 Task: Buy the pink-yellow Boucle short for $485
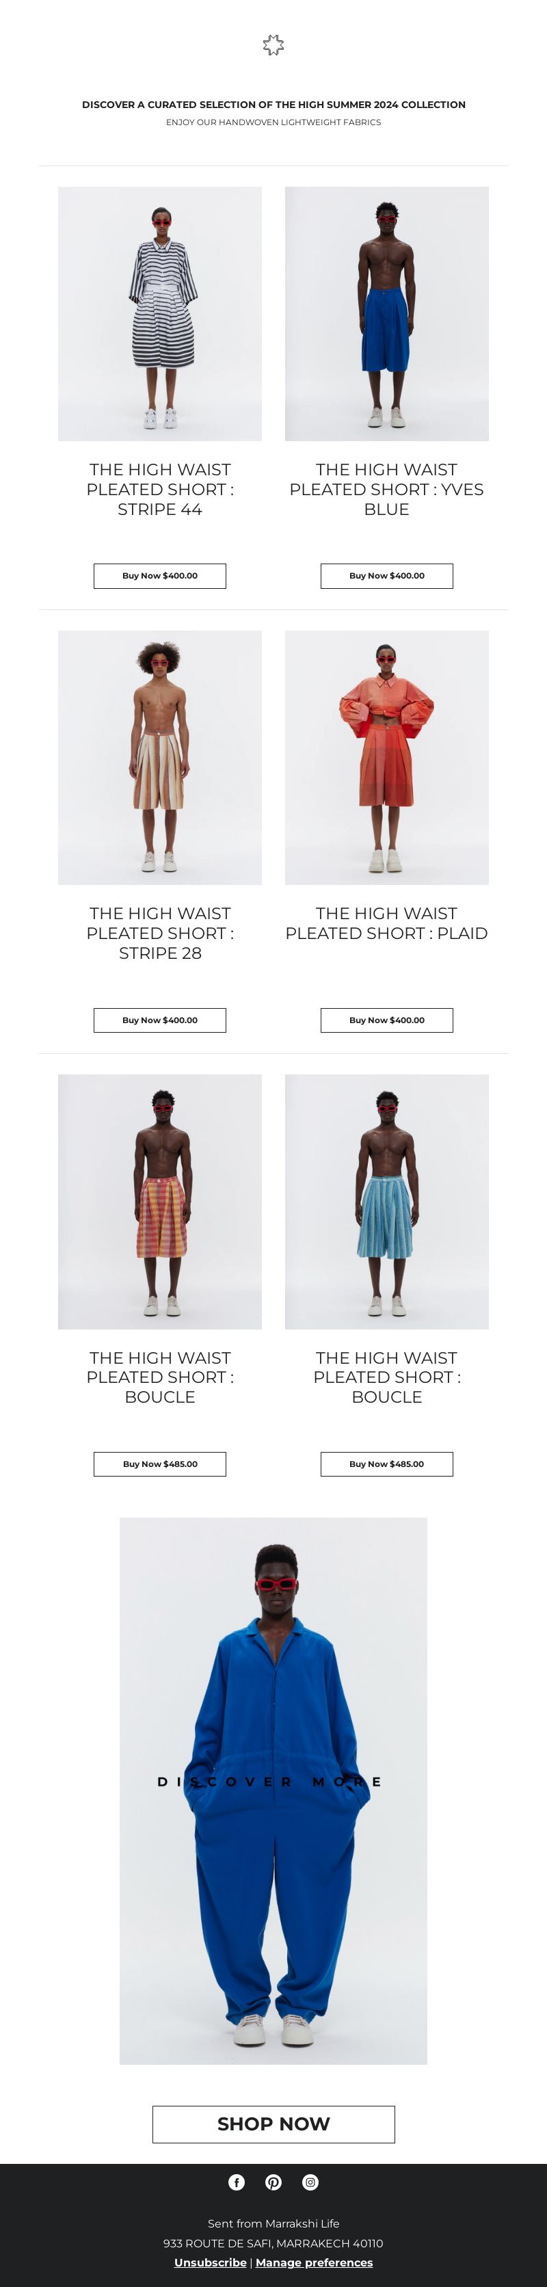160,1464
